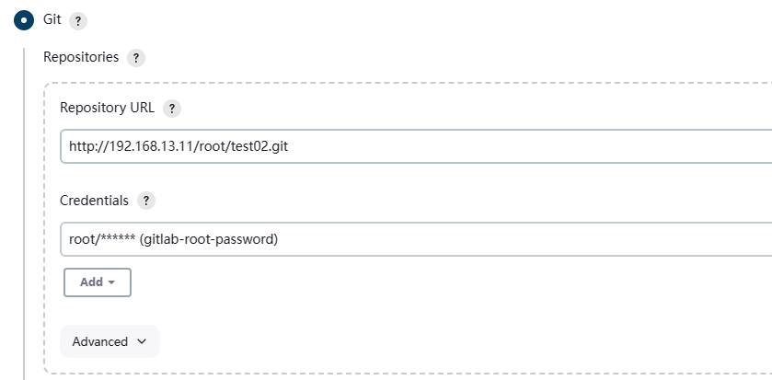Show help for Repositories section
The height and width of the screenshot is (380, 772).
135,58
